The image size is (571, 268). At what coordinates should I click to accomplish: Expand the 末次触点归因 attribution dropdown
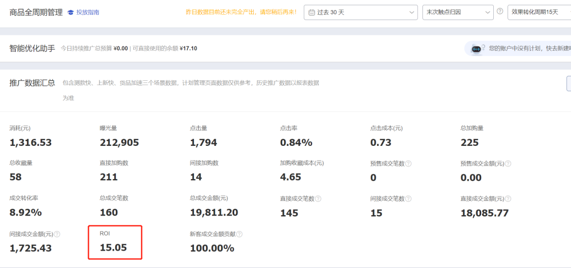458,12
